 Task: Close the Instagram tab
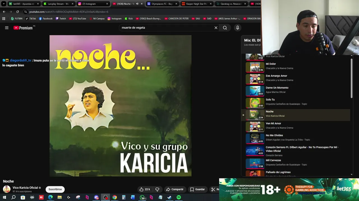[x=107, y=4]
